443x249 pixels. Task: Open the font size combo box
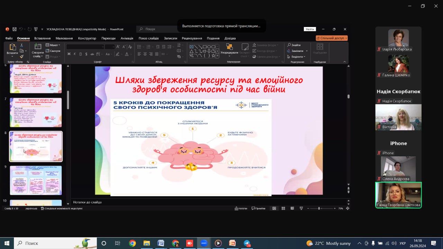[x=110, y=47]
